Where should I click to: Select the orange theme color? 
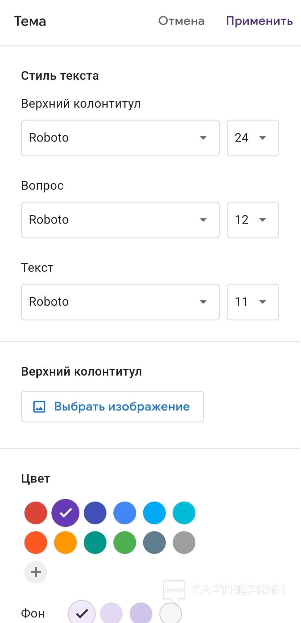click(65, 542)
